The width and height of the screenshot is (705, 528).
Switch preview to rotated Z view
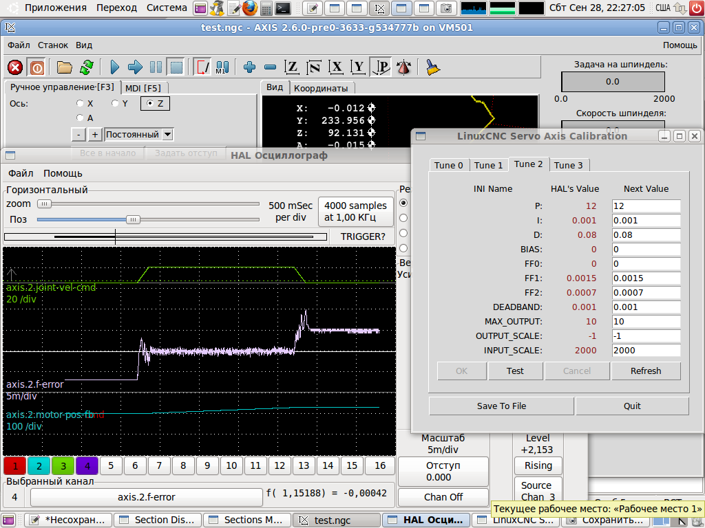pos(314,67)
